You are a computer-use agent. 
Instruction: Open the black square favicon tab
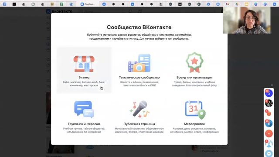[x=14, y=4]
